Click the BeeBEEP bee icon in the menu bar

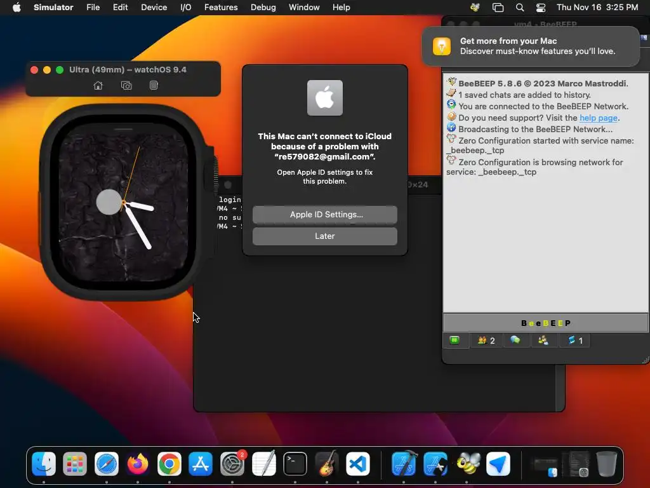pos(475,8)
